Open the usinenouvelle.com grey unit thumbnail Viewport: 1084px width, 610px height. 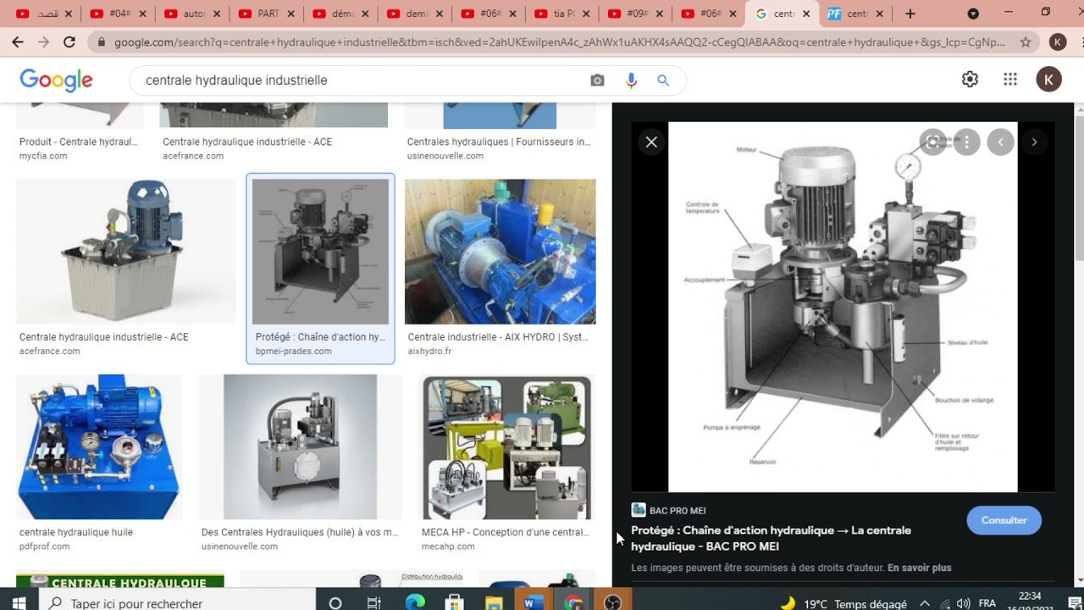coord(300,447)
